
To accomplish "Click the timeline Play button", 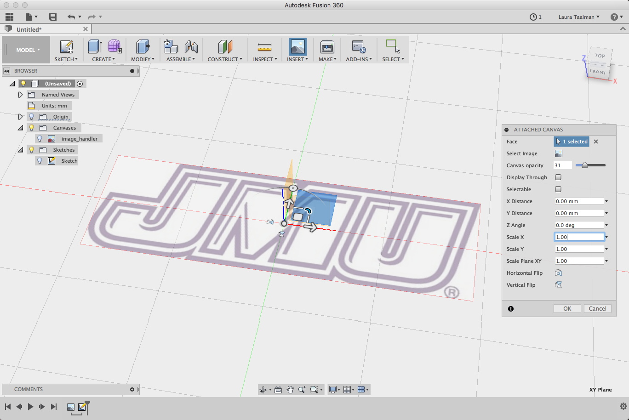I will coord(30,407).
